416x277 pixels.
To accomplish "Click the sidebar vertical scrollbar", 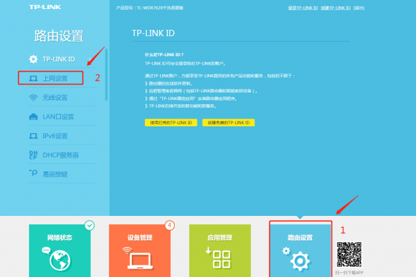I will pos(106,74).
